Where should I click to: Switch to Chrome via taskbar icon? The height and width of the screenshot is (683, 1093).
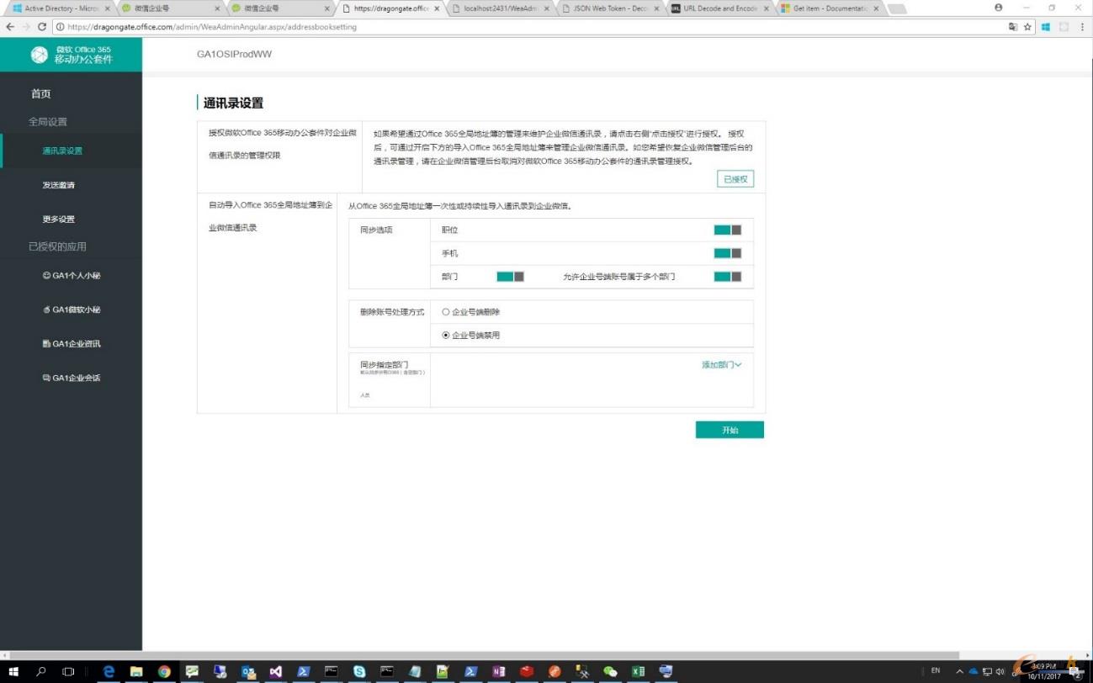(x=164, y=671)
